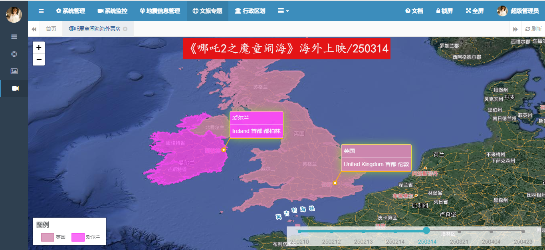Open 系统管理 menu
This screenshot has height=250, width=545.
[x=71, y=11]
